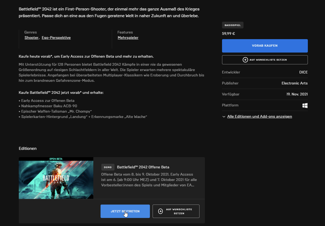
Task: Click the Kaufe heute vorab heading
Action: click(x=86, y=57)
